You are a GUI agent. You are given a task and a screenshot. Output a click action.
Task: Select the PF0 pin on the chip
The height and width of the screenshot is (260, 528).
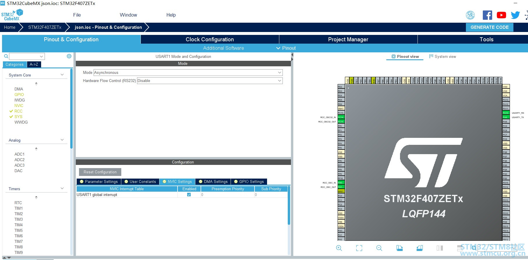click(x=341, y=126)
